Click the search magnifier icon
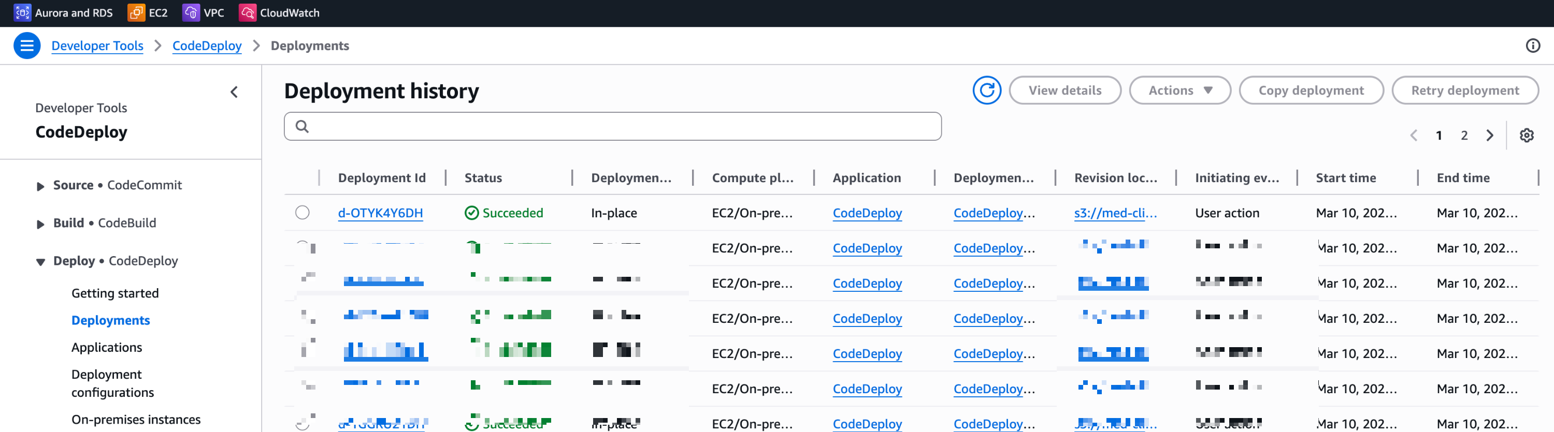This screenshot has width=1554, height=432. (x=302, y=127)
